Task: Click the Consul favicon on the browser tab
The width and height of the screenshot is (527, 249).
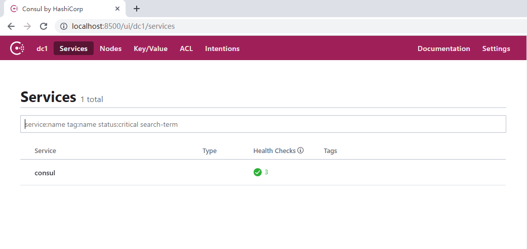Action: [14, 9]
